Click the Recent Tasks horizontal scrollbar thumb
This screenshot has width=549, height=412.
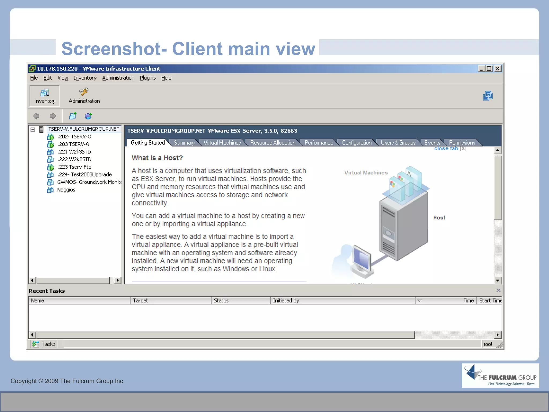225,335
